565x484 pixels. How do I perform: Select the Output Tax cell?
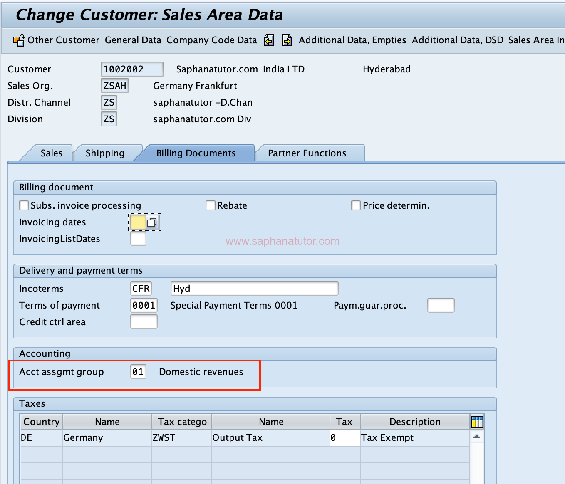click(271, 438)
